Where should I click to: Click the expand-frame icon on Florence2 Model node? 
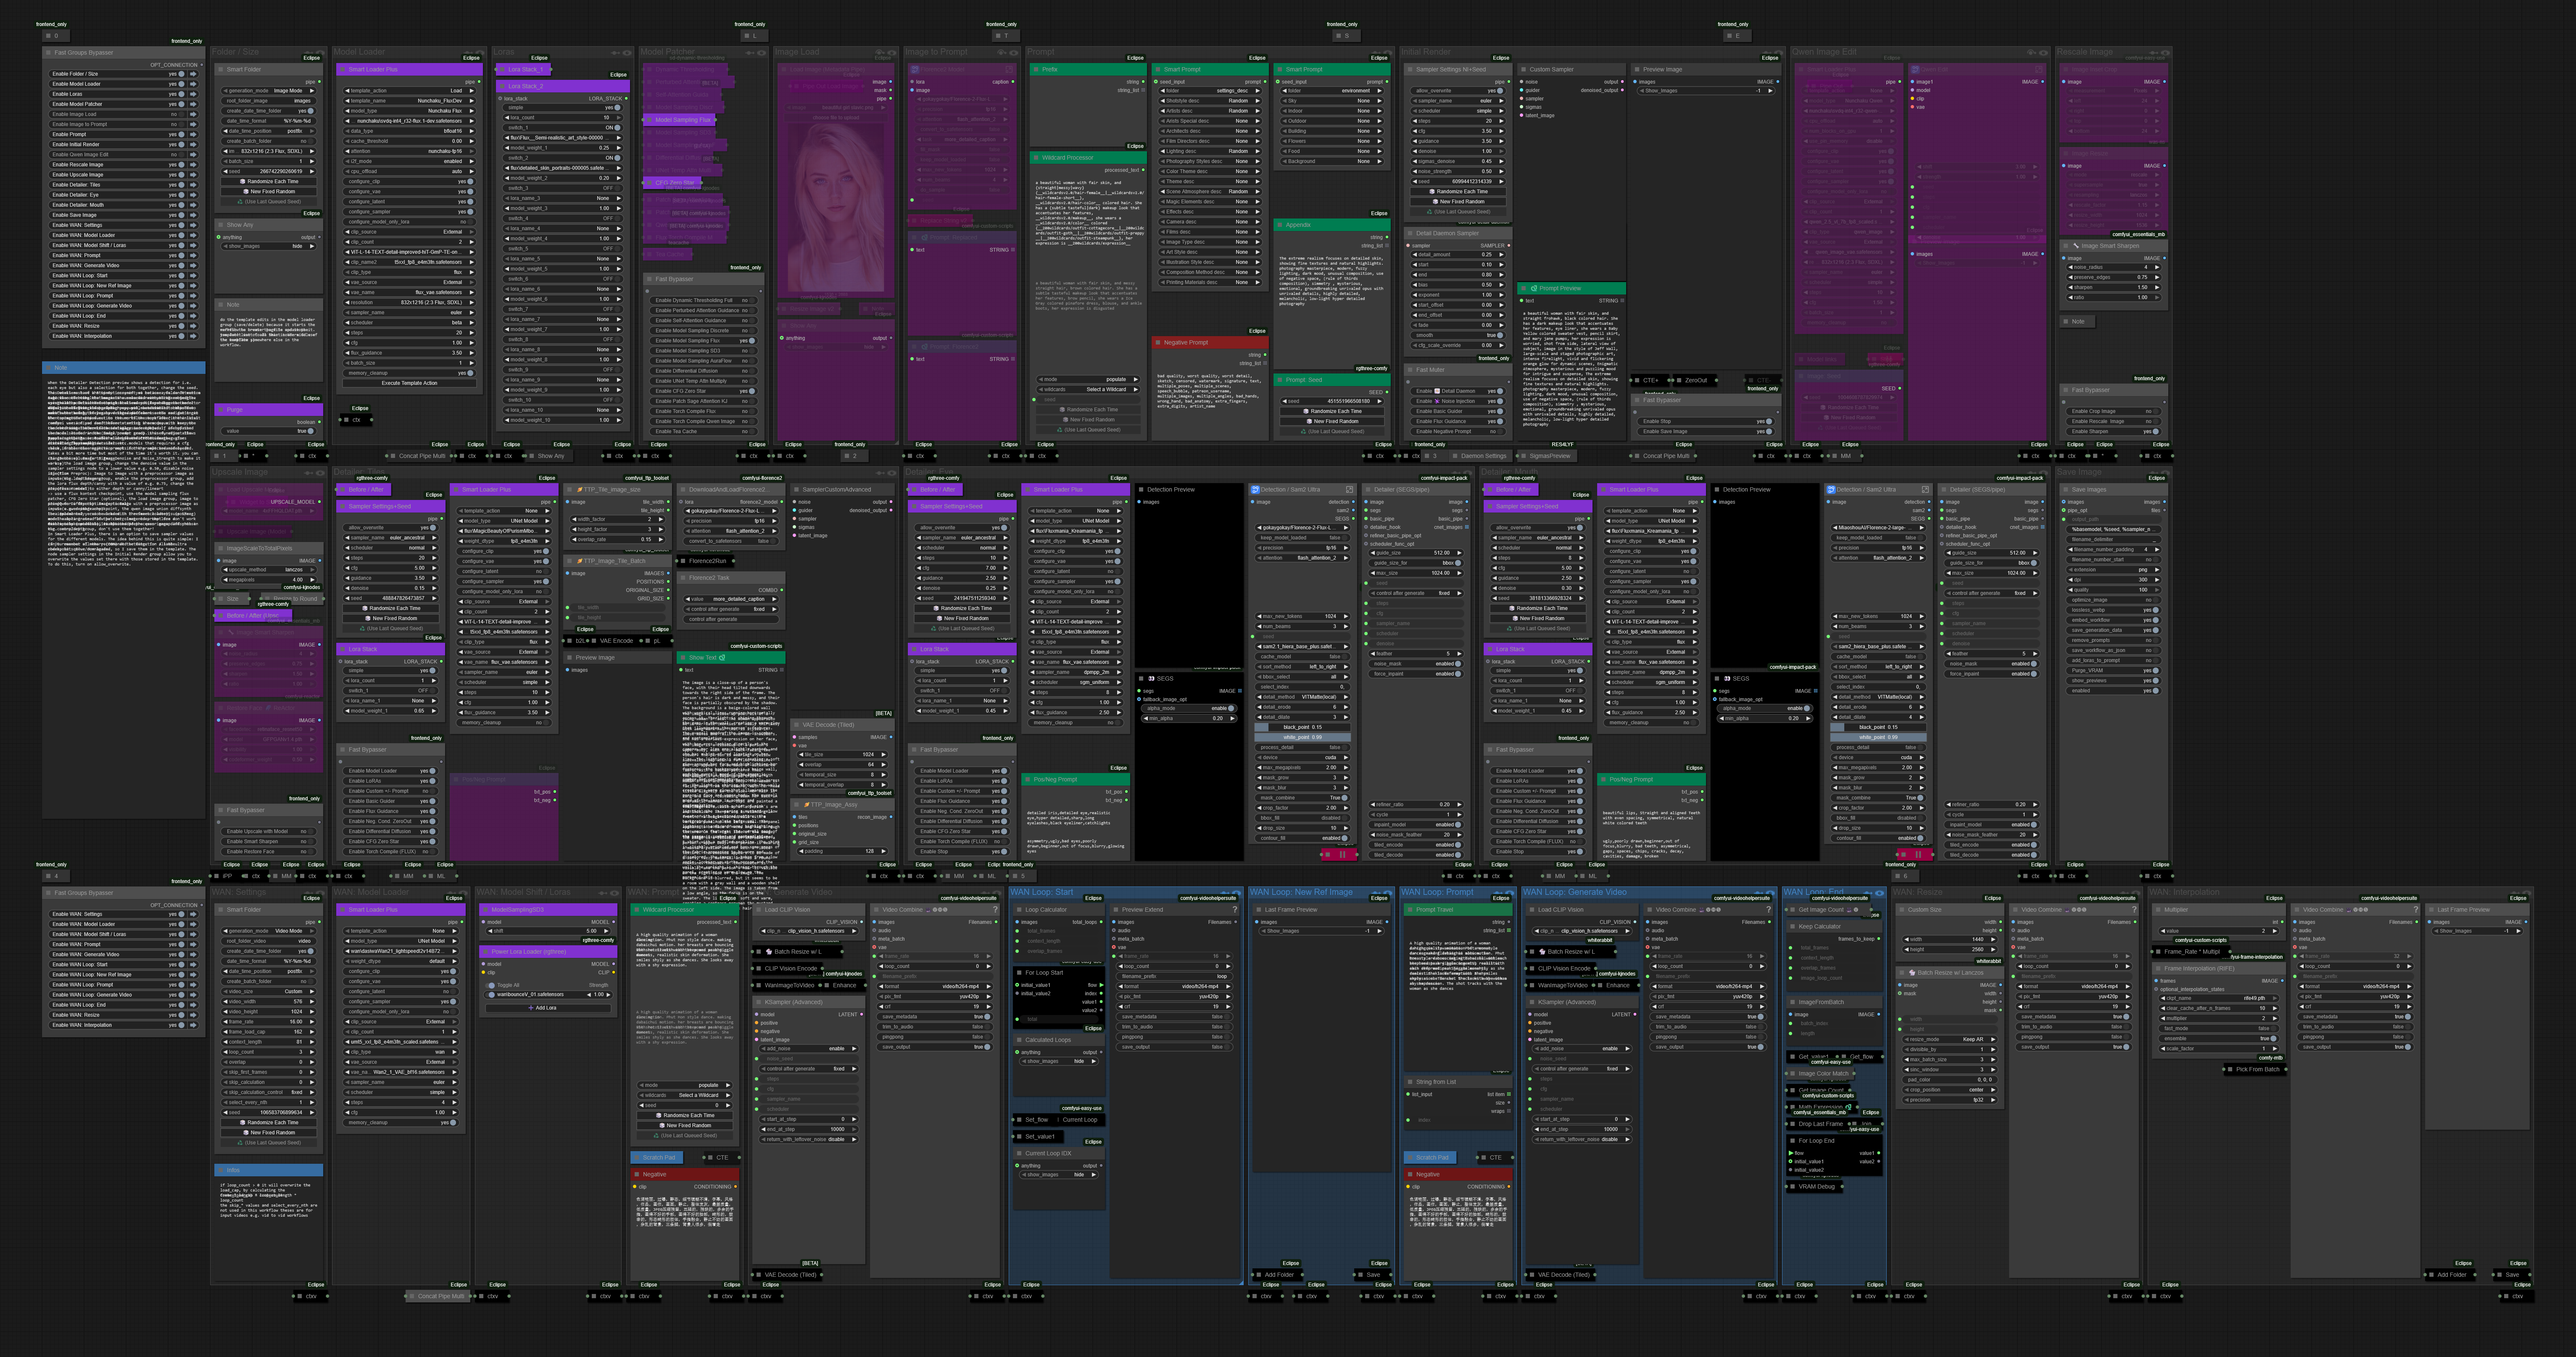coord(1010,70)
